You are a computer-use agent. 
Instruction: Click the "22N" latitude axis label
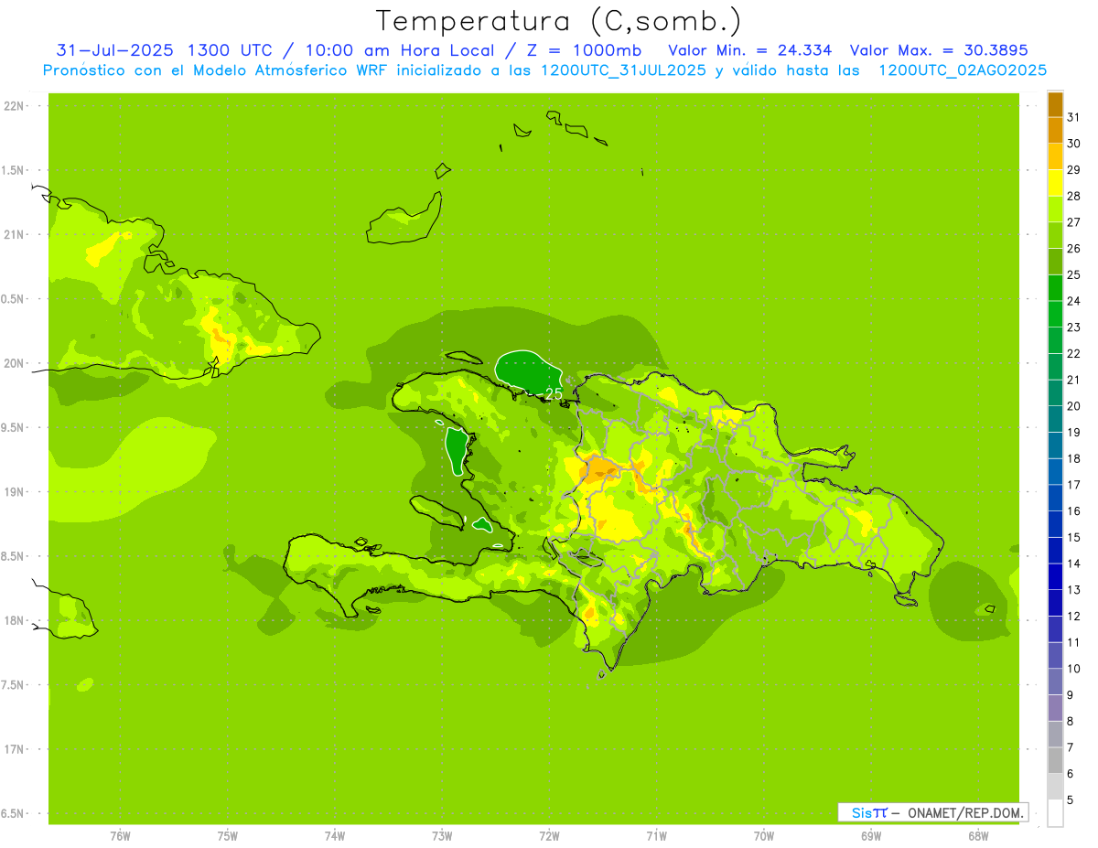click(14, 106)
